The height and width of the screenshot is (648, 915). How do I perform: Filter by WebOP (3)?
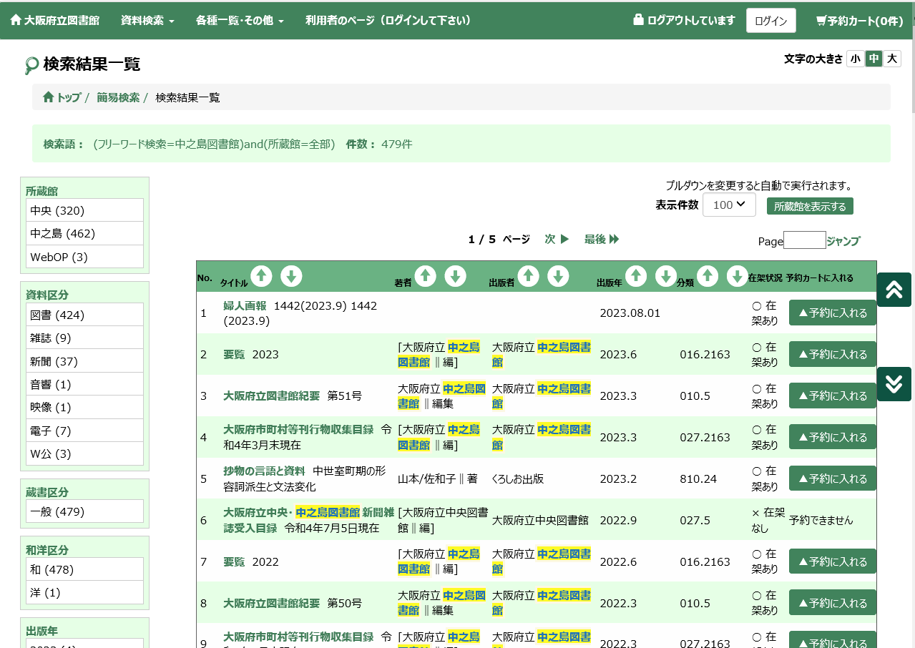tap(85, 257)
